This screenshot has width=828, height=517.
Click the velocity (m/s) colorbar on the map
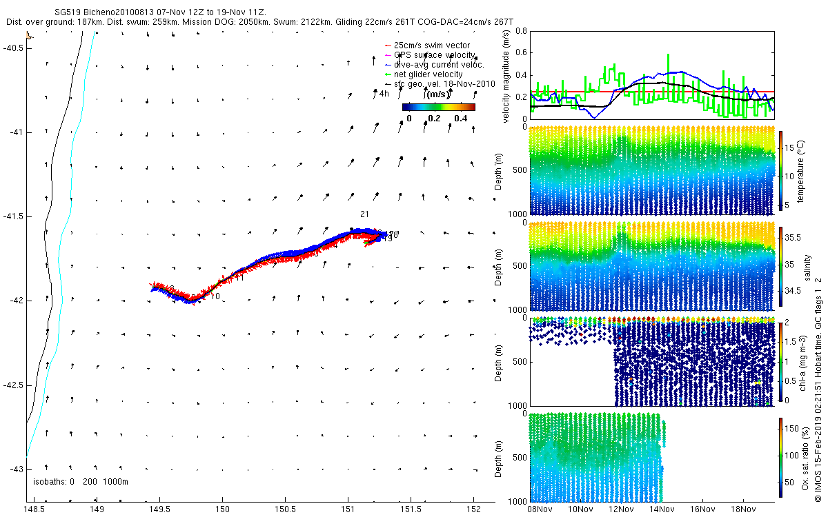click(x=439, y=107)
